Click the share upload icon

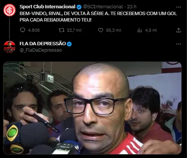coord(179,30)
